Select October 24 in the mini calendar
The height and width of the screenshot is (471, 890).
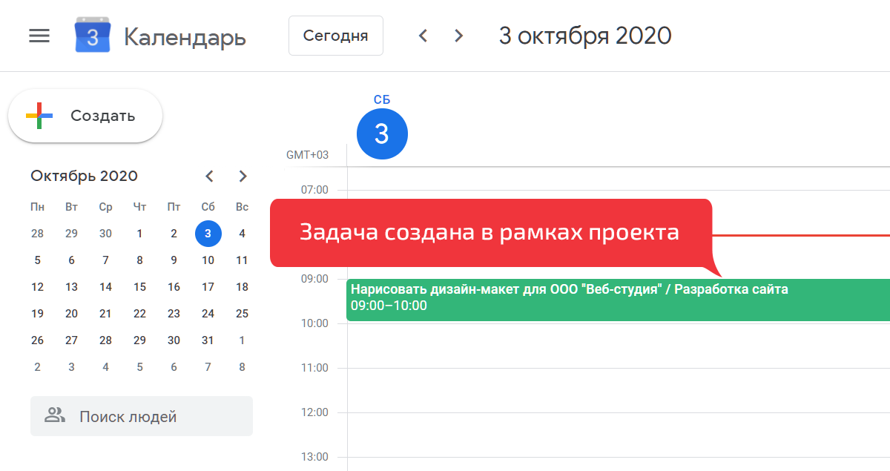208,314
